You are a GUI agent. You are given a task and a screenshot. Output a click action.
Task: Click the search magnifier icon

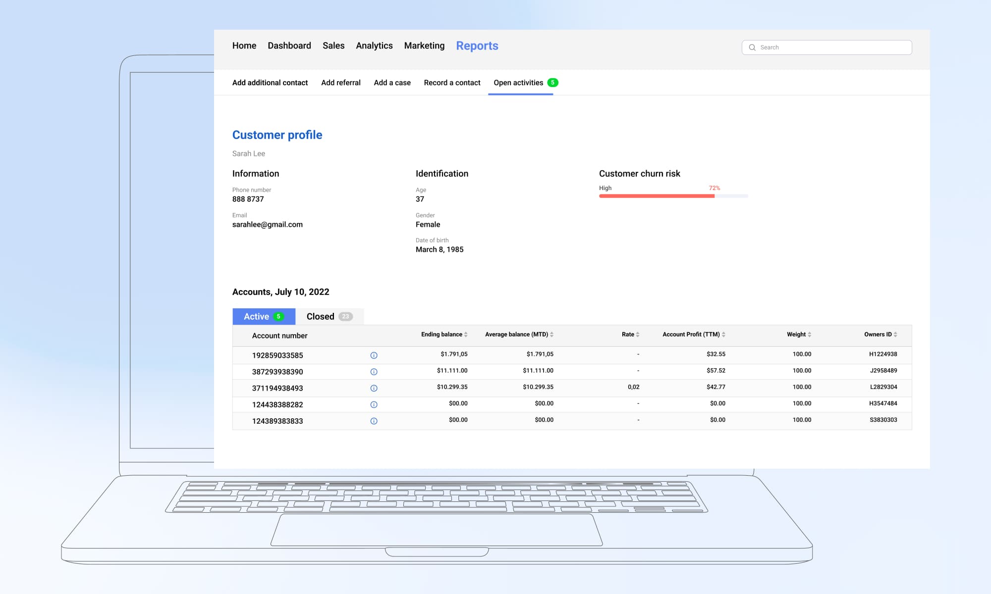752,48
